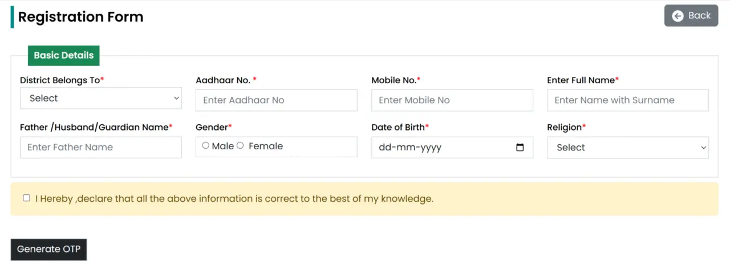Click the Generate OTP button
This screenshot has height=265, width=730.
point(48,249)
